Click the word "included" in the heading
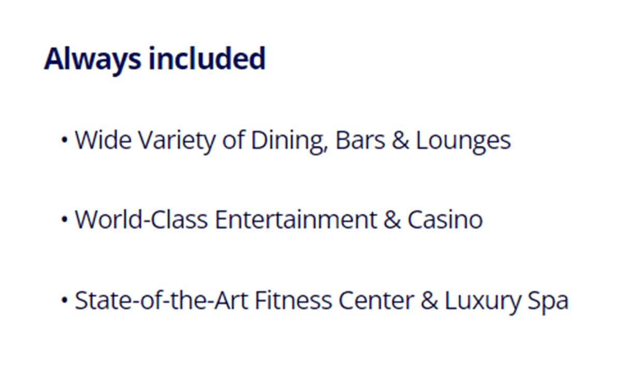 (x=207, y=59)
